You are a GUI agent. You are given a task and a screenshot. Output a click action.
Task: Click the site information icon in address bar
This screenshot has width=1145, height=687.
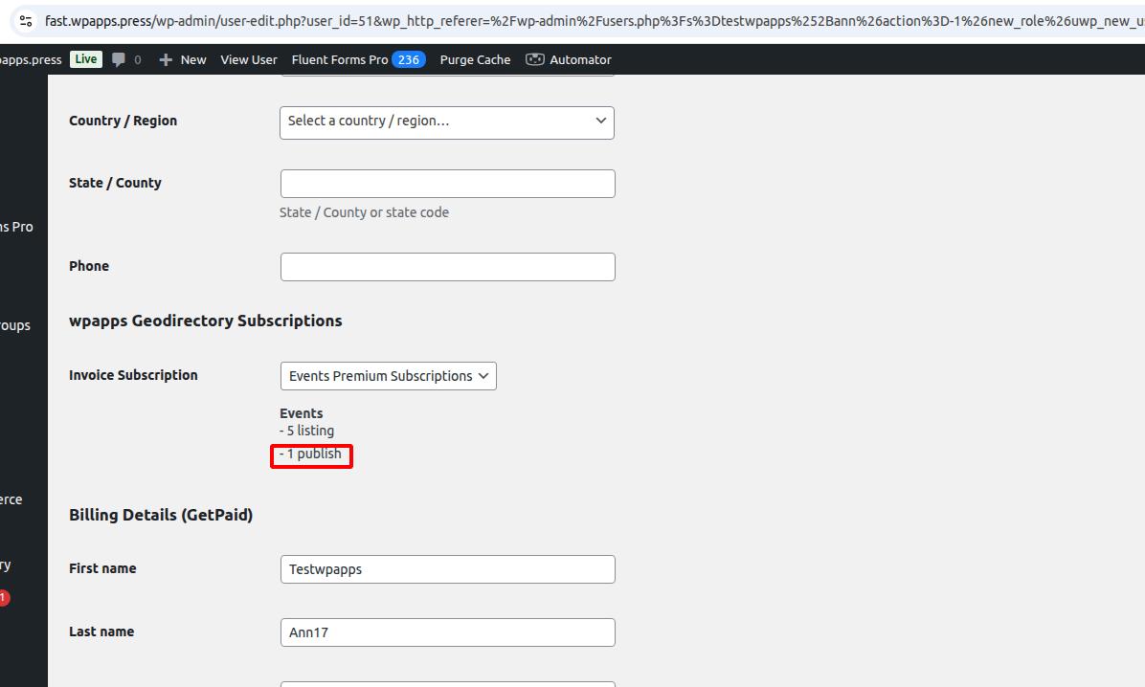(x=26, y=20)
